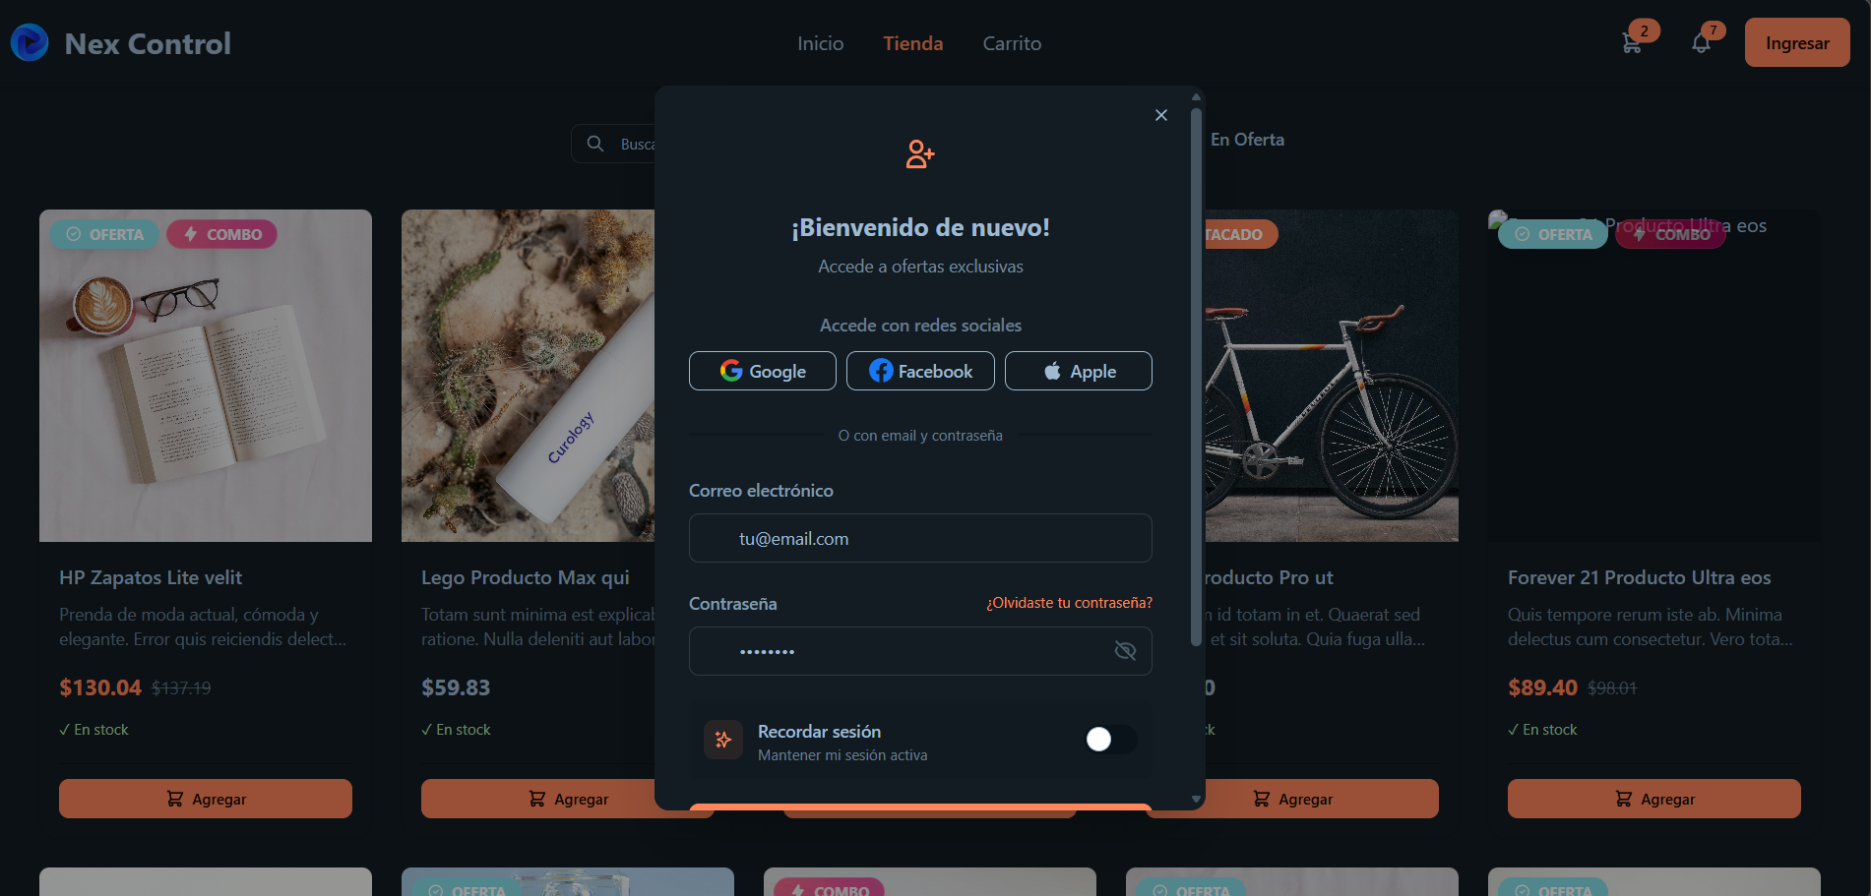The width and height of the screenshot is (1871, 896).
Task: Focus the Correo electrónico input field
Action: (920, 538)
